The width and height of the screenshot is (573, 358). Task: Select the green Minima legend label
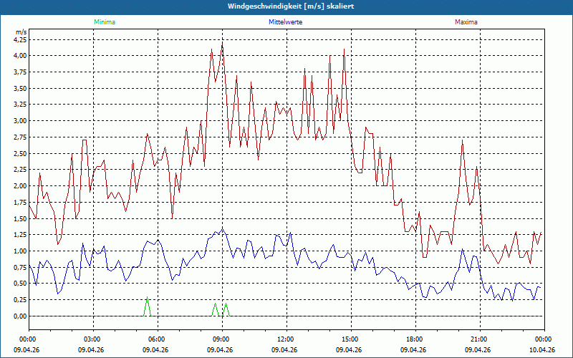(104, 22)
